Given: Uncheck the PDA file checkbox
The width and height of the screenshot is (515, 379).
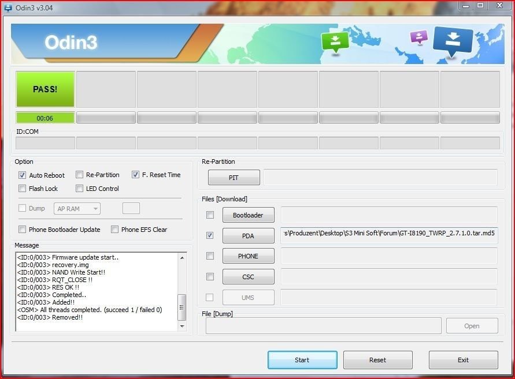Looking at the screenshot, I should pyautogui.click(x=210, y=235).
